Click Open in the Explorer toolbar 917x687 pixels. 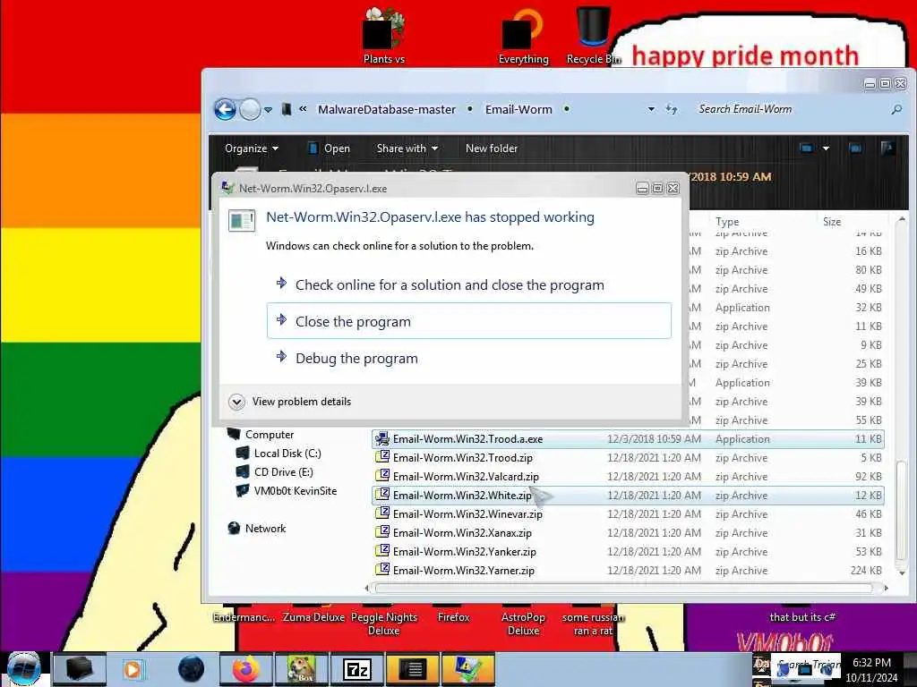coord(330,148)
